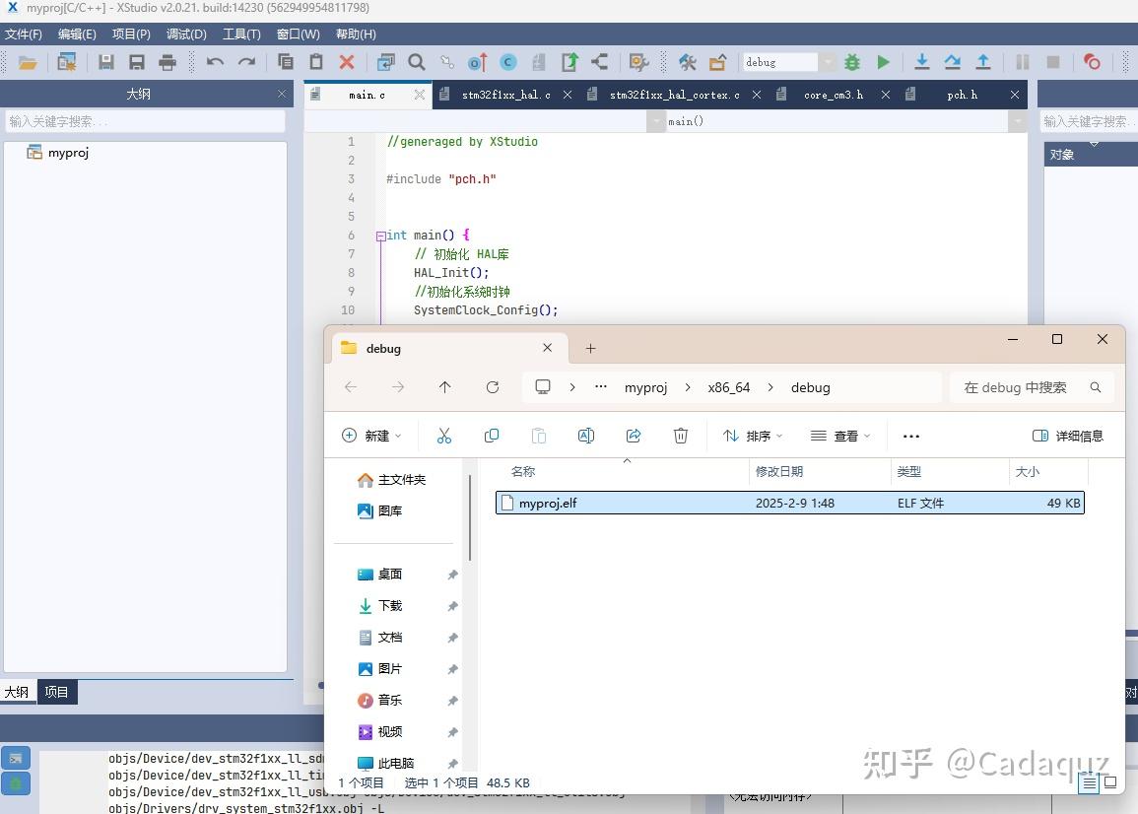
Task: Delete the selected file with trash icon
Action: point(681,436)
